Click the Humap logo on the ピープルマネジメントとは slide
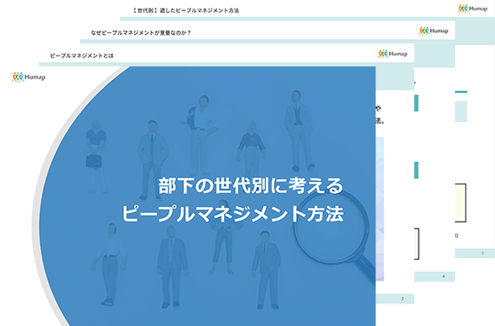495x326 pixels. coord(393,54)
